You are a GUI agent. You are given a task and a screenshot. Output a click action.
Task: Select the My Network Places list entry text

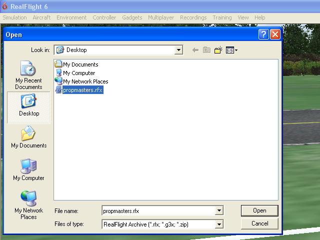[85, 81]
